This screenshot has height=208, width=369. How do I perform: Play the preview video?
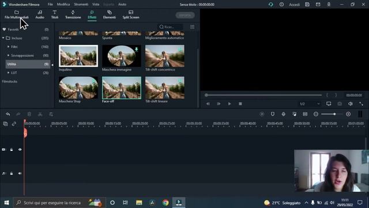(229, 104)
